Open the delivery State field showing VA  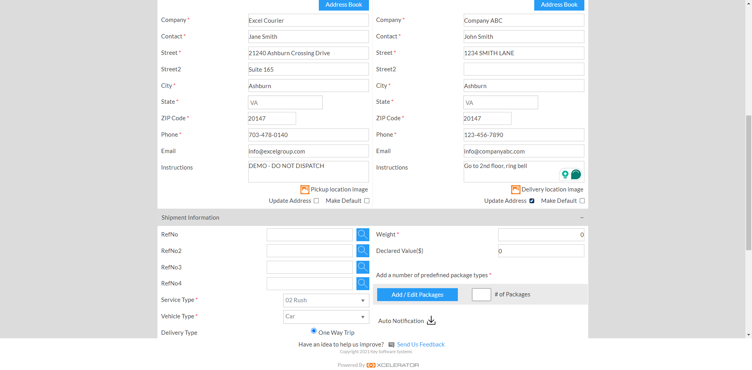[501, 103]
